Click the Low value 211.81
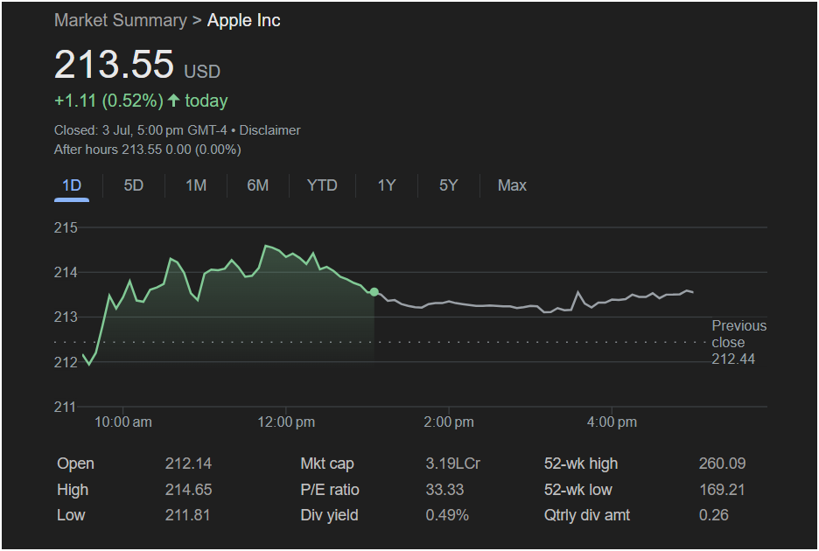 pyautogui.click(x=187, y=515)
